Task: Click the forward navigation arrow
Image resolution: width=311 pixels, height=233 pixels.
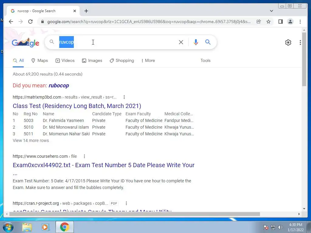Action: pos(21,22)
